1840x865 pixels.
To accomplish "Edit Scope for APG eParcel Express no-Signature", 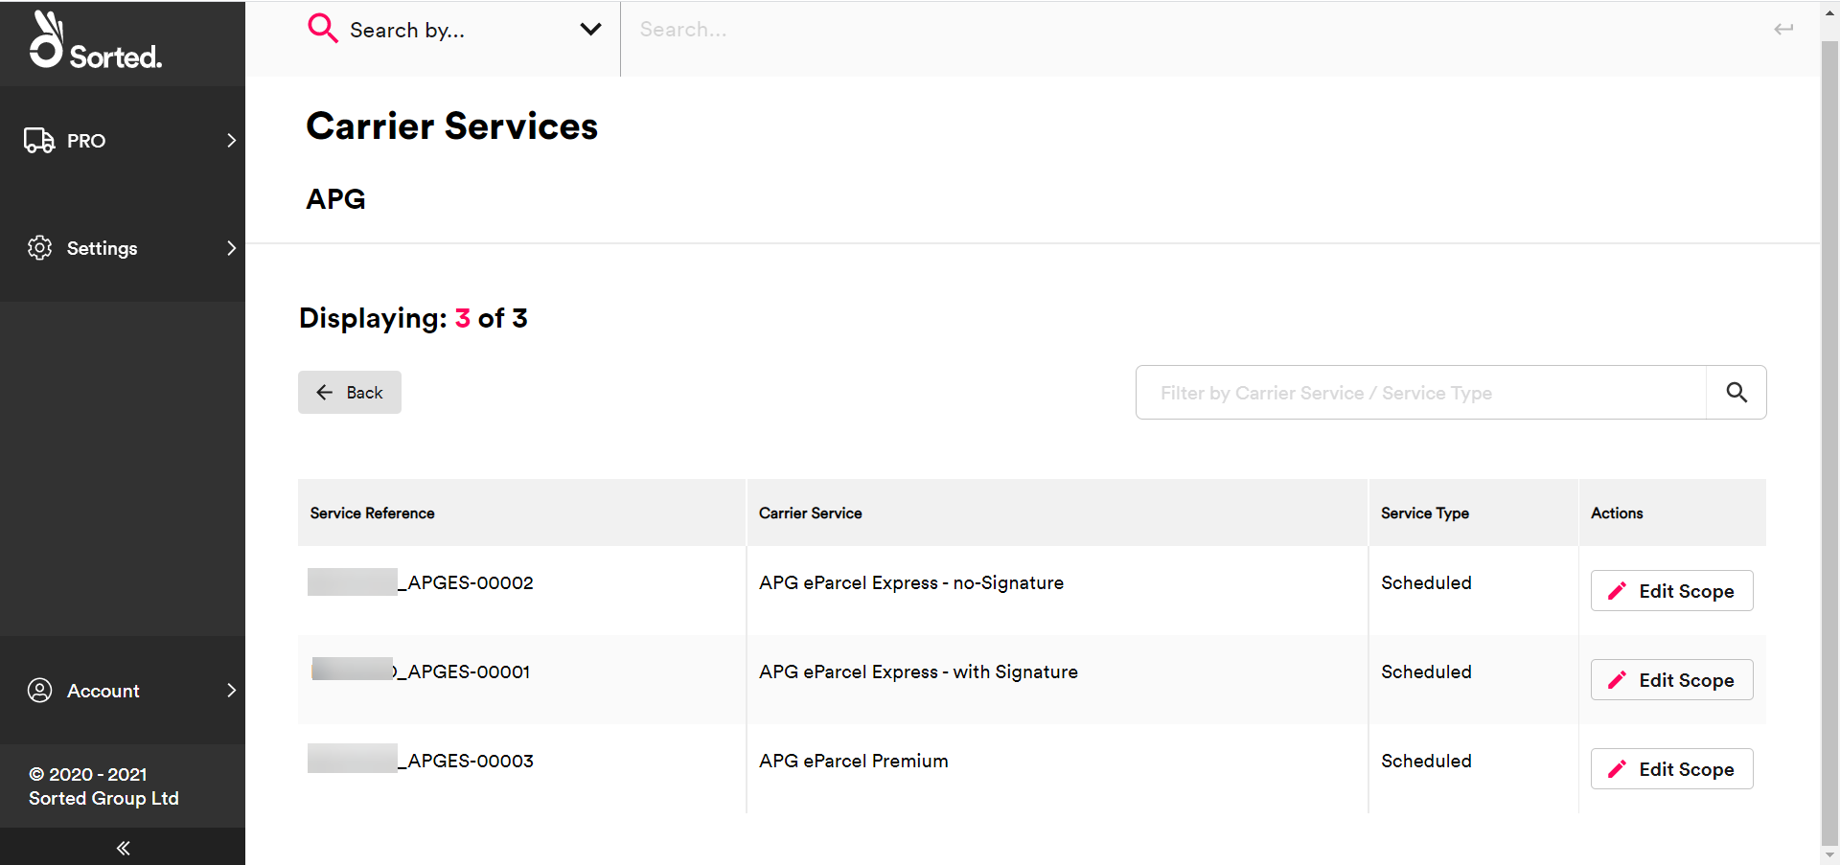I will point(1671,591).
